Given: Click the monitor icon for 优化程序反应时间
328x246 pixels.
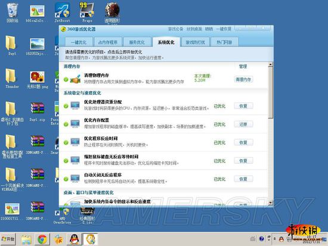Looking at the screenshot, I should (75, 142).
